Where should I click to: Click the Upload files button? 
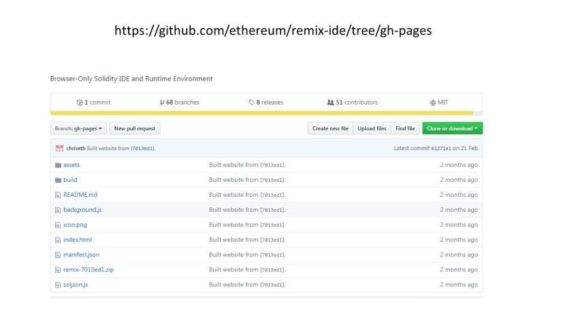[x=372, y=128]
